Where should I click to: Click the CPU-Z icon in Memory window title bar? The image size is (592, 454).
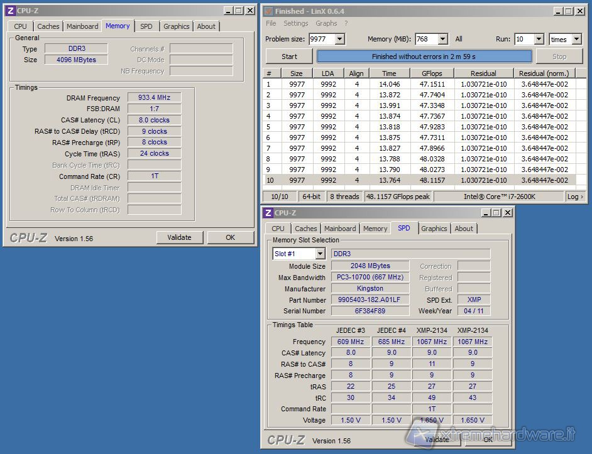10,10
